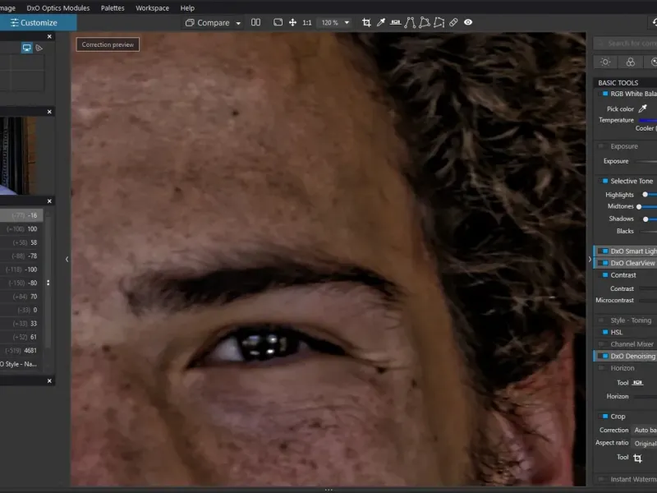Adjust the Shadows slider handle
The height and width of the screenshot is (493, 657).
pyautogui.click(x=646, y=219)
